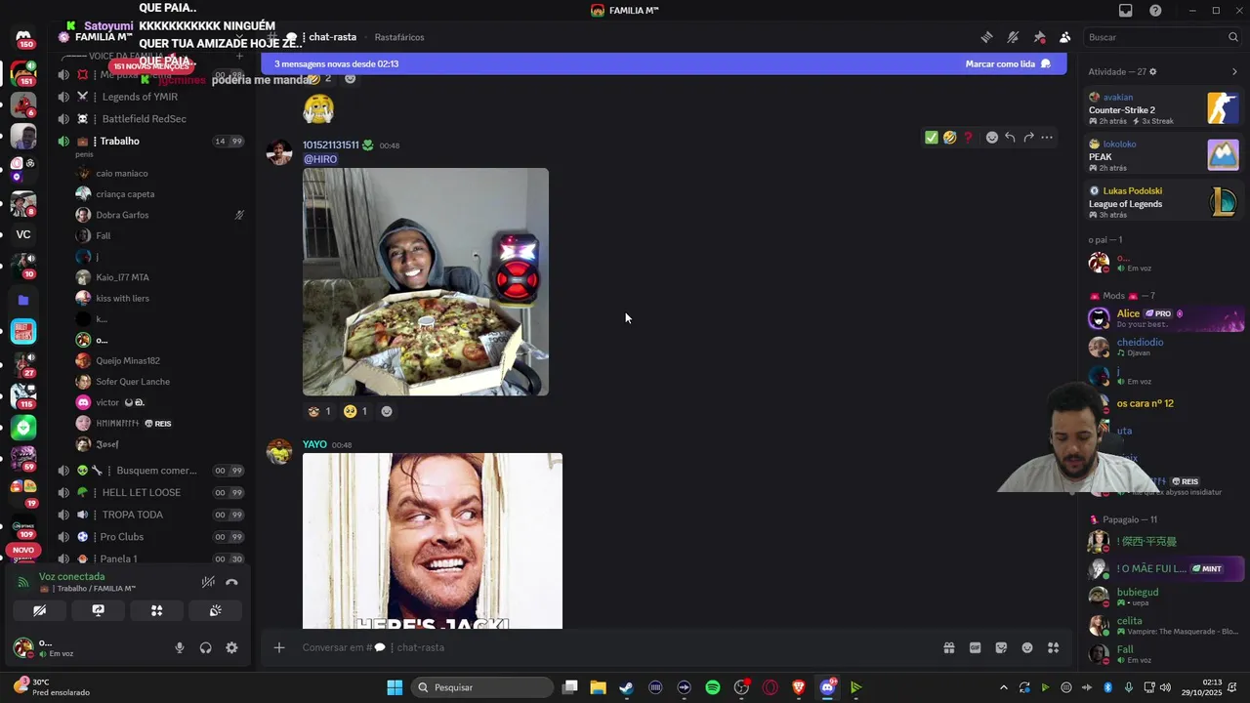This screenshot has height=703, width=1250.
Task: React with laughing emoji on message
Action: (949, 138)
